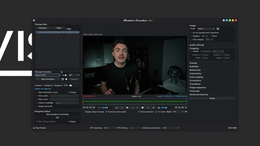Image resolution: width=260 pixels, height=146 pixels.
Task: Enable Create a subfolder checkbox
Action: [37, 103]
